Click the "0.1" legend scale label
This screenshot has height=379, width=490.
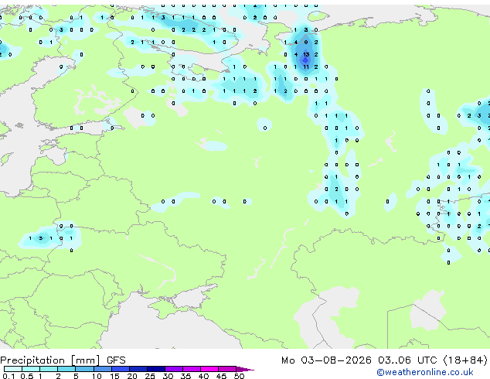click(x=9, y=376)
